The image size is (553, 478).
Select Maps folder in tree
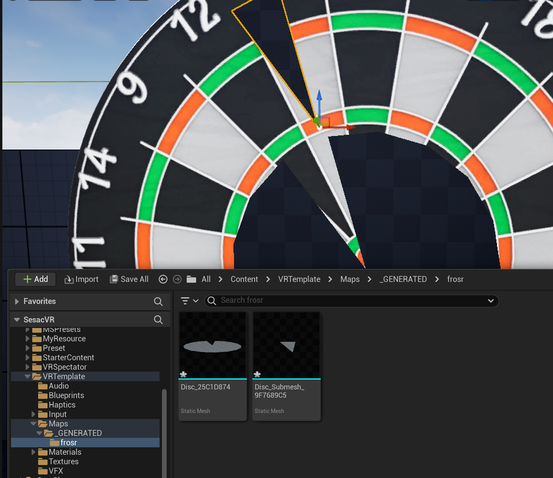click(x=58, y=424)
